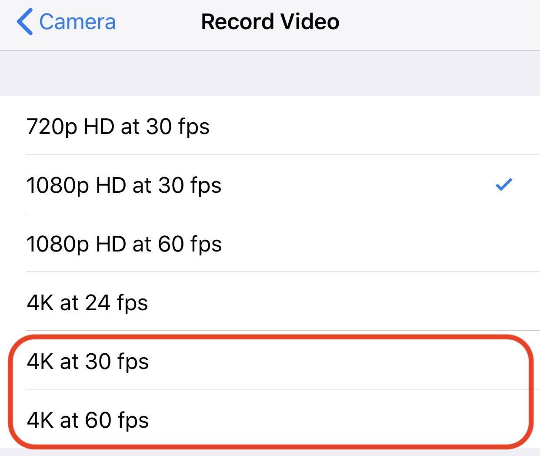Click the middle of the 1080p 30 fps row
The image size is (540, 456).
(270, 184)
